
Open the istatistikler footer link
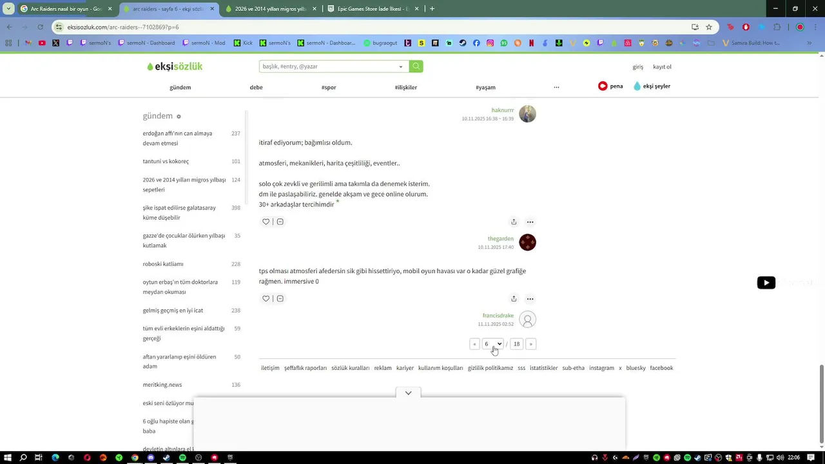pyautogui.click(x=543, y=368)
